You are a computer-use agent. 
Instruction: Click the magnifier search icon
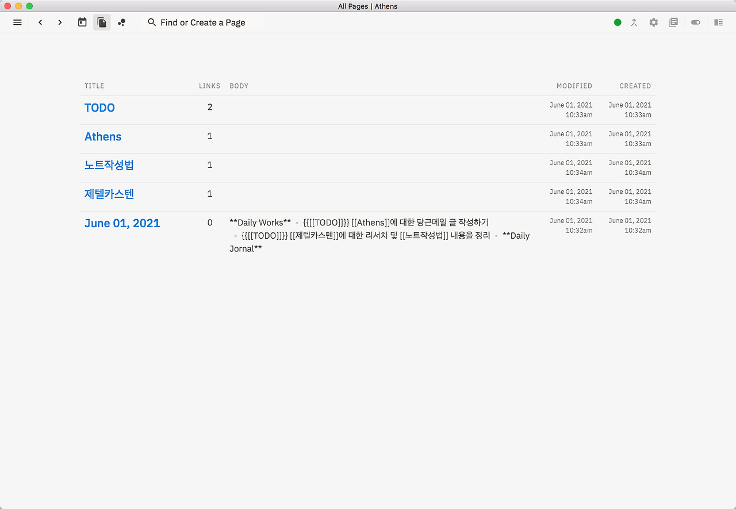click(x=152, y=22)
